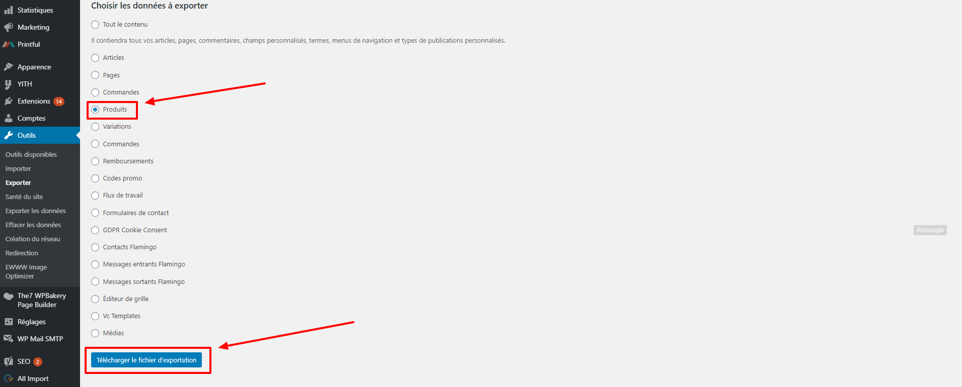Screen dimensions: 962x387
Task: Click the Extensions plug icon
Action: 9,101
